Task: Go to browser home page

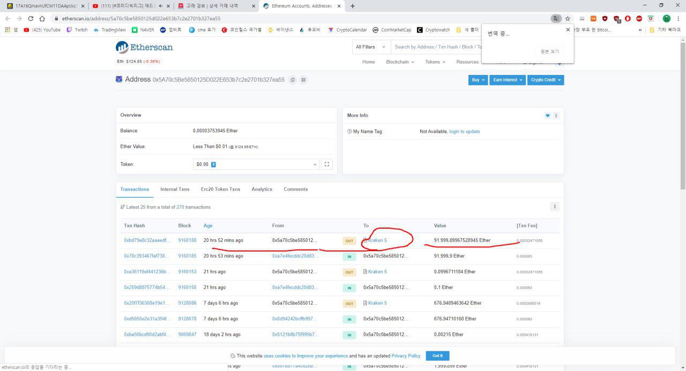Action: [x=42, y=18]
